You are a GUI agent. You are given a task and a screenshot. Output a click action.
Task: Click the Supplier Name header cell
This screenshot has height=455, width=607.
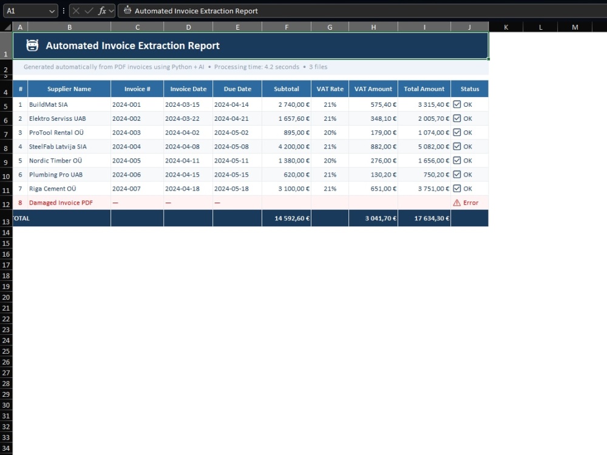[69, 89]
